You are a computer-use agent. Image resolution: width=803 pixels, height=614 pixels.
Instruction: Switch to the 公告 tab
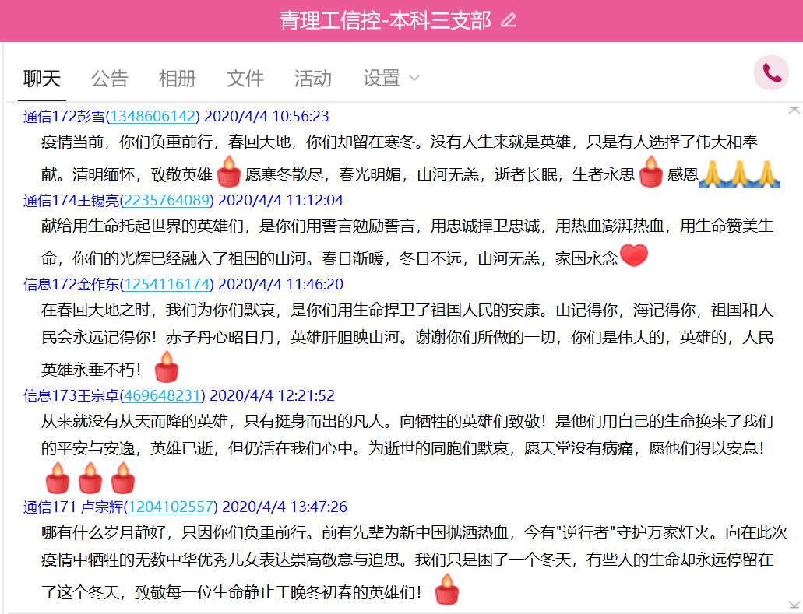[109, 78]
